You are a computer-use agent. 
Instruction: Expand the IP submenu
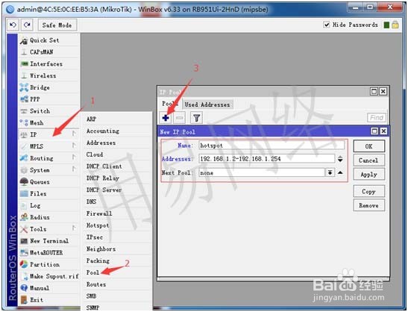(x=49, y=134)
